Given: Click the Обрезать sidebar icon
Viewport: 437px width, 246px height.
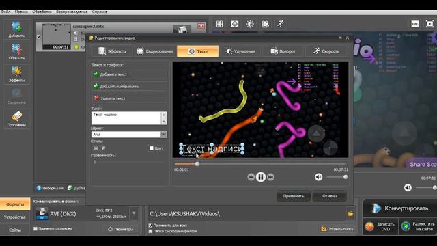Looking at the screenshot, I should pos(16,52).
